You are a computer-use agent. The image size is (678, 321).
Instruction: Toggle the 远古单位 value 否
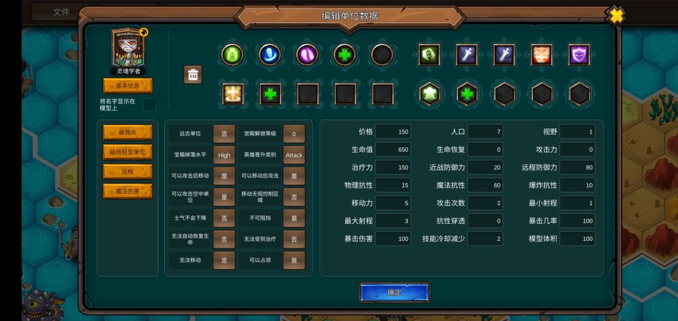pos(224,134)
